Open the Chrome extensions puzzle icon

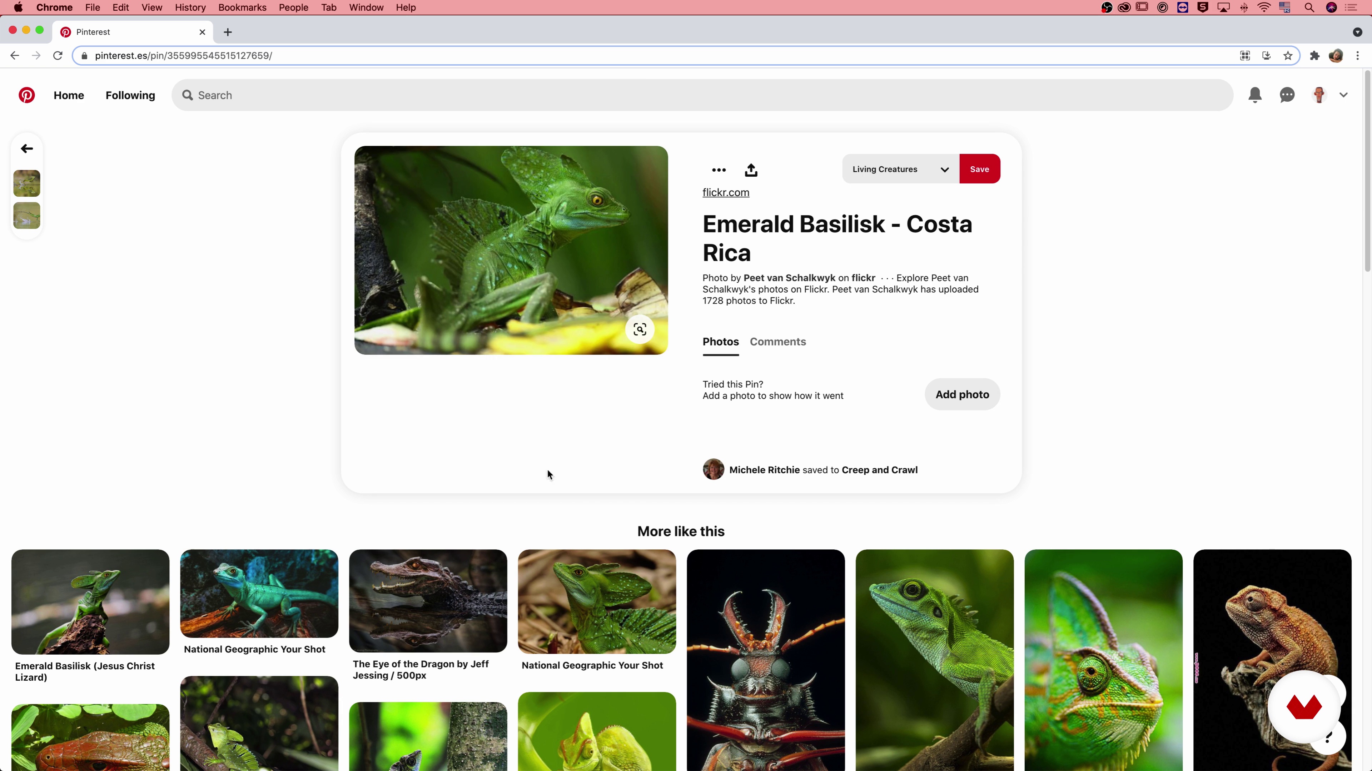click(1314, 55)
